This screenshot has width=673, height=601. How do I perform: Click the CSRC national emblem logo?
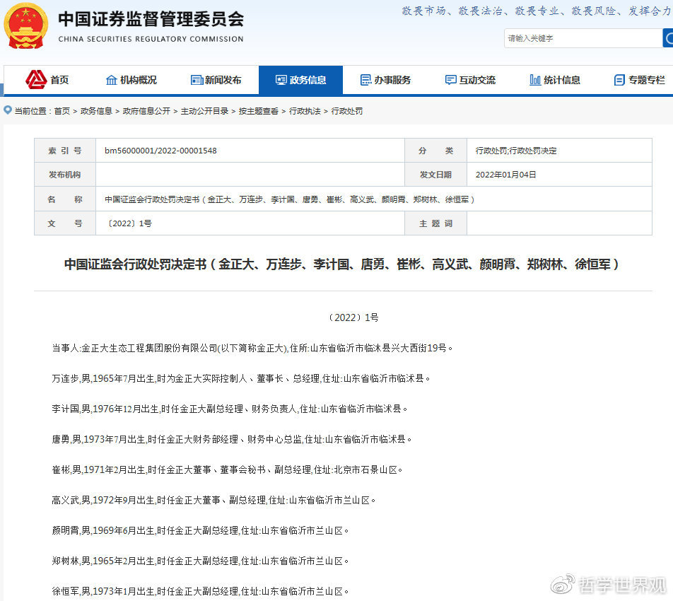[26, 26]
